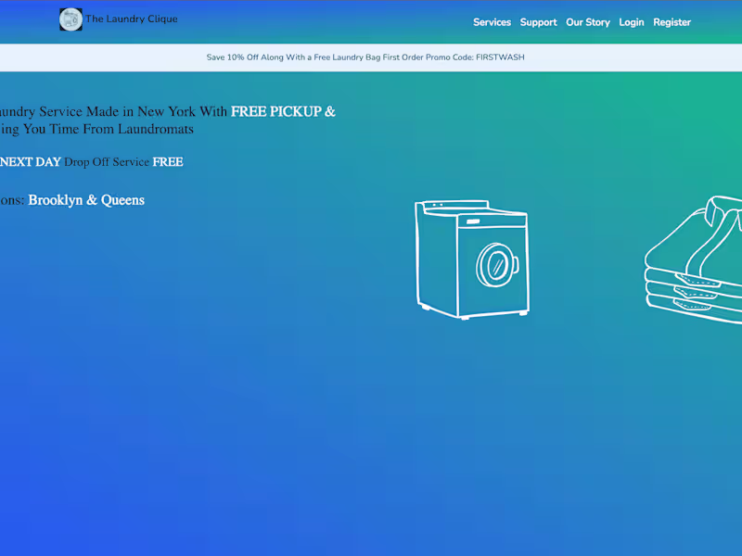Open the Our Story page
This screenshot has width=742, height=556.
[x=588, y=22]
